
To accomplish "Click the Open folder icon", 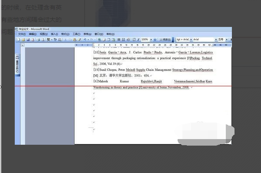I will pos(23,40).
